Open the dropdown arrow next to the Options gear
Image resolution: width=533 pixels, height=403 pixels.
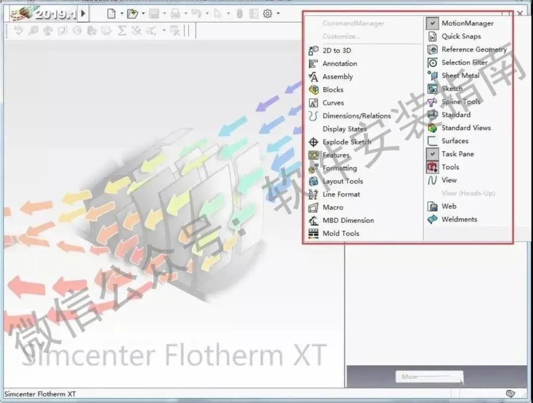[x=278, y=14]
